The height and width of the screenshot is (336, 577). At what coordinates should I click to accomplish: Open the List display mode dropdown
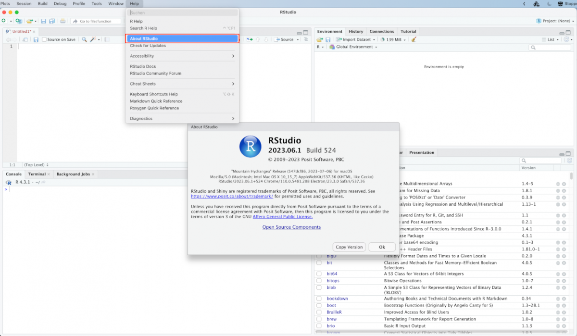pos(552,39)
